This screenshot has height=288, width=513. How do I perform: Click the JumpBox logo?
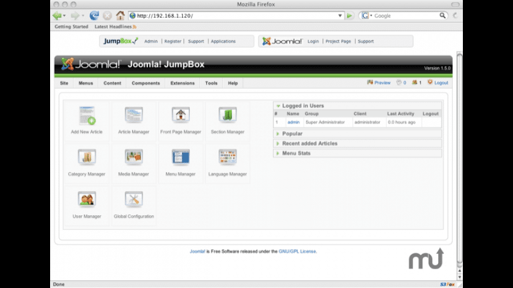120,41
